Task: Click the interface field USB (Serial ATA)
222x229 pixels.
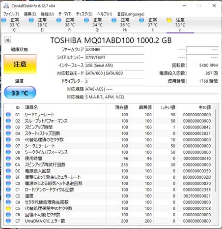Action: pyautogui.click(x=114, y=65)
